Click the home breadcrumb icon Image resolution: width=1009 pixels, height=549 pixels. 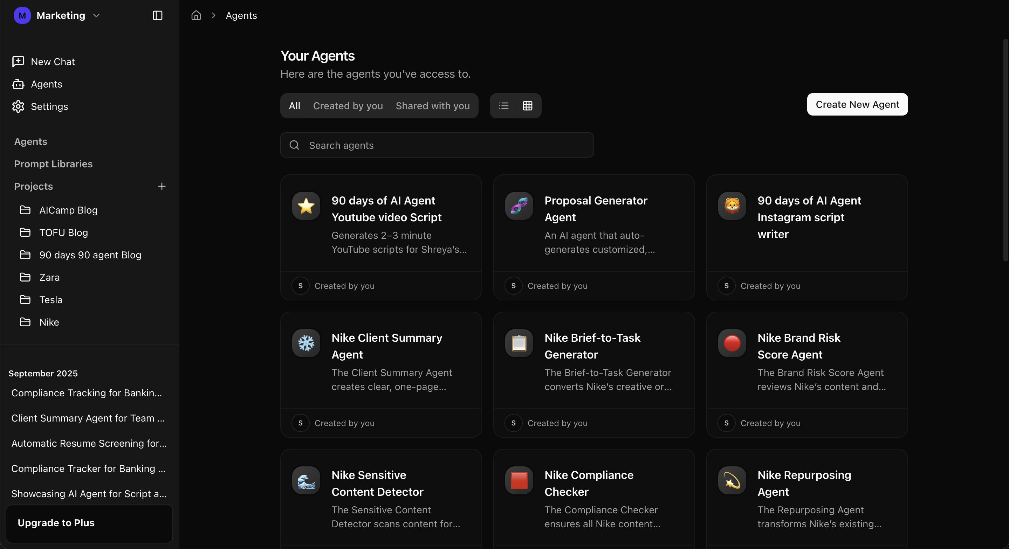click(x=196, y=15)
